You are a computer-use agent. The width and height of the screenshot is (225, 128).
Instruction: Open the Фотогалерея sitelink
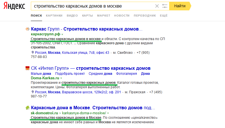click(x=127, y=74)
